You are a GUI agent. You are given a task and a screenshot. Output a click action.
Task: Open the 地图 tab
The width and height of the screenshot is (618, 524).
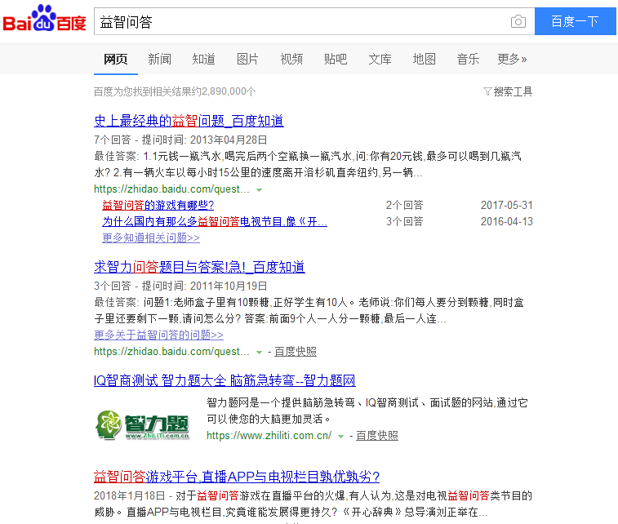pyautogui.click(x=424, y=59)
